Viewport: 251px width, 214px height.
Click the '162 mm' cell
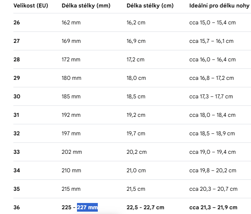click(x=71, y=22)
